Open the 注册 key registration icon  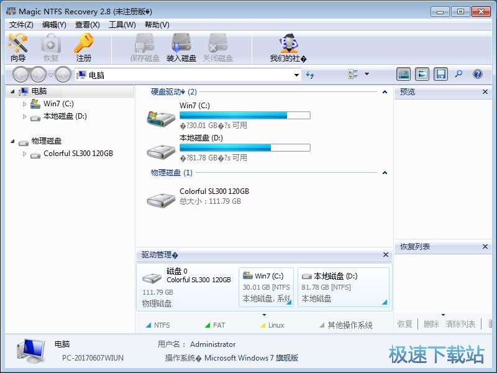[83, 47]
